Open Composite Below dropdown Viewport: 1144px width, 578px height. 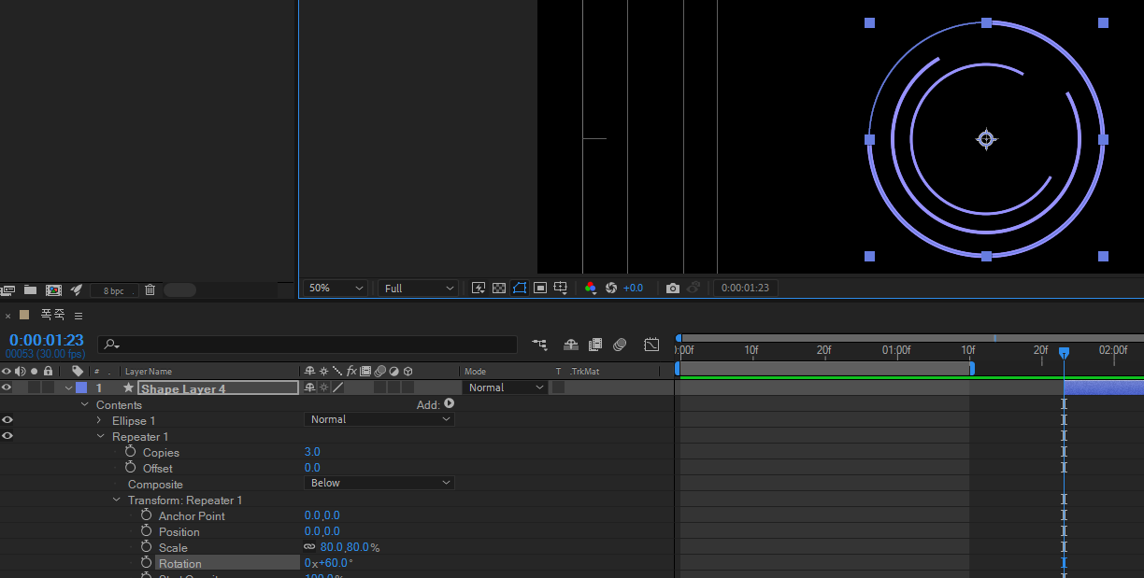coord(379,483)
